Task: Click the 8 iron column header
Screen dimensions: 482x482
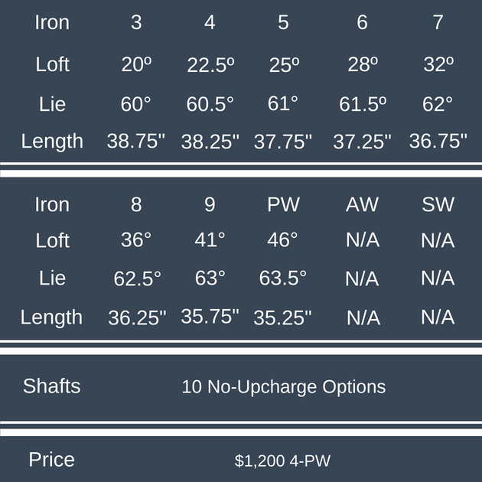Action: 136,205
